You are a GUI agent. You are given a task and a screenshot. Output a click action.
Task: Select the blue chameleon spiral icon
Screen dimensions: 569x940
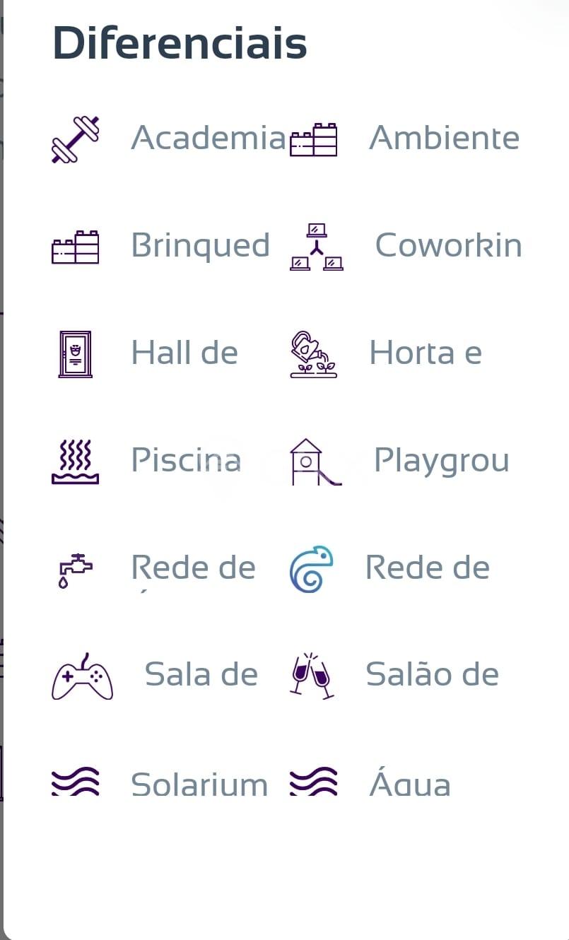(311, 569)
